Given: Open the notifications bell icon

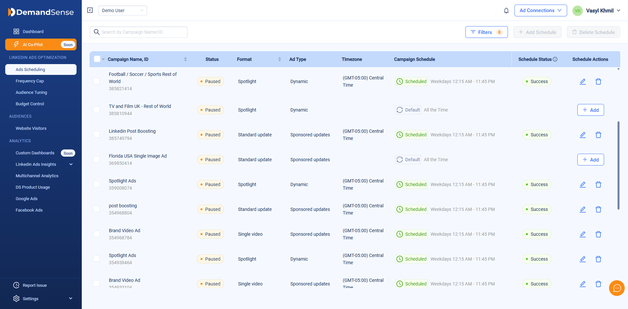Looking at the screenshot, I should coord(506,10).
